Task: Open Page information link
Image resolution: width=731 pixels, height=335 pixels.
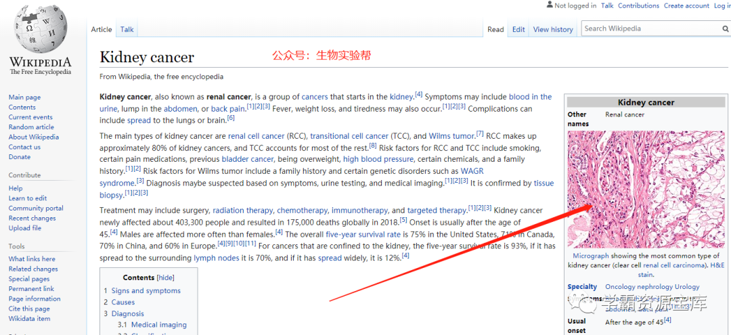Action: (35, 298)
